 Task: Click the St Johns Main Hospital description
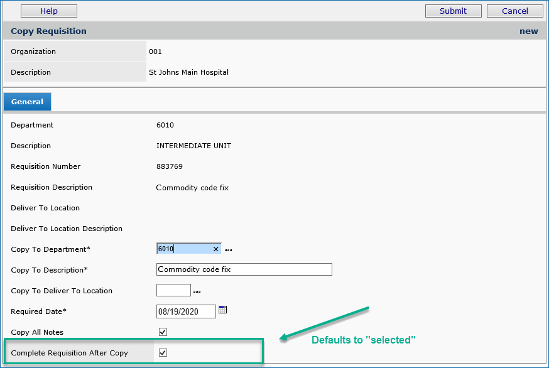[x=188, y=72]
